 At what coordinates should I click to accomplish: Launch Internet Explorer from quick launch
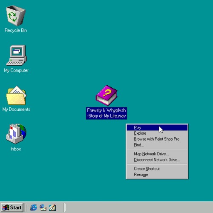pos(33,207)
